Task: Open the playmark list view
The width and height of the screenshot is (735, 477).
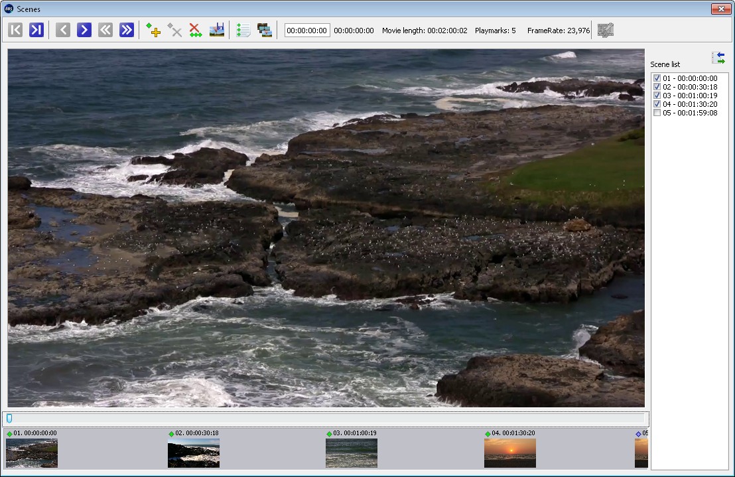Action: 243,29
